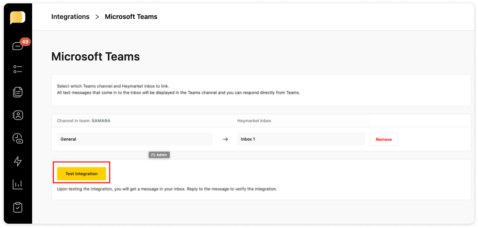Click the 'Heymarket Inbox' column header

pyautogui.click(x=254, y=121)
